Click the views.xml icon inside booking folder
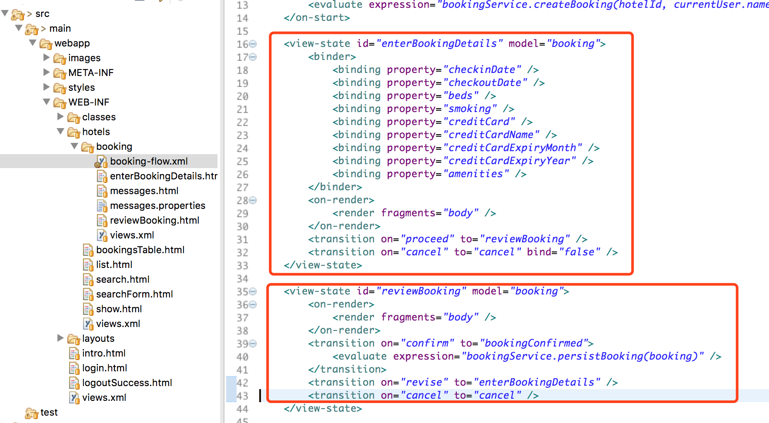Image resolution: width=769 pixels, height=423 pixels. tap(103, 235)
